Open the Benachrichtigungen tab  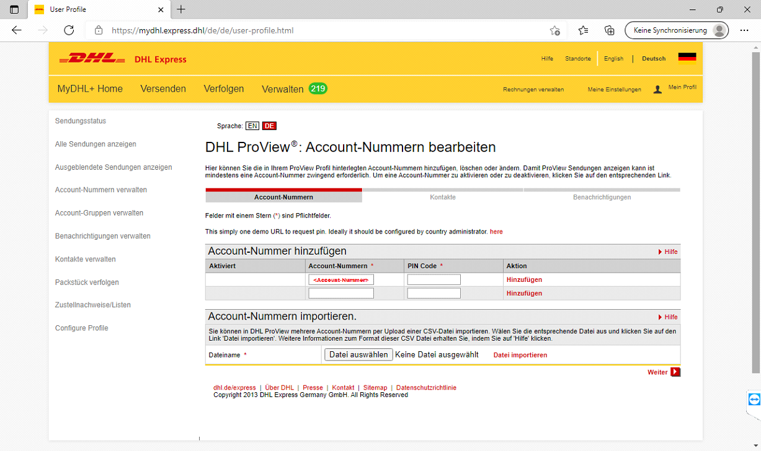point(601,196)
